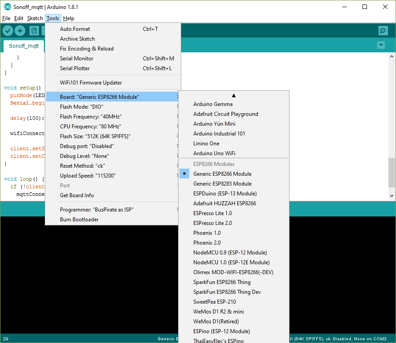Click the editor vertical scrollbar thumb

point(392,173)
